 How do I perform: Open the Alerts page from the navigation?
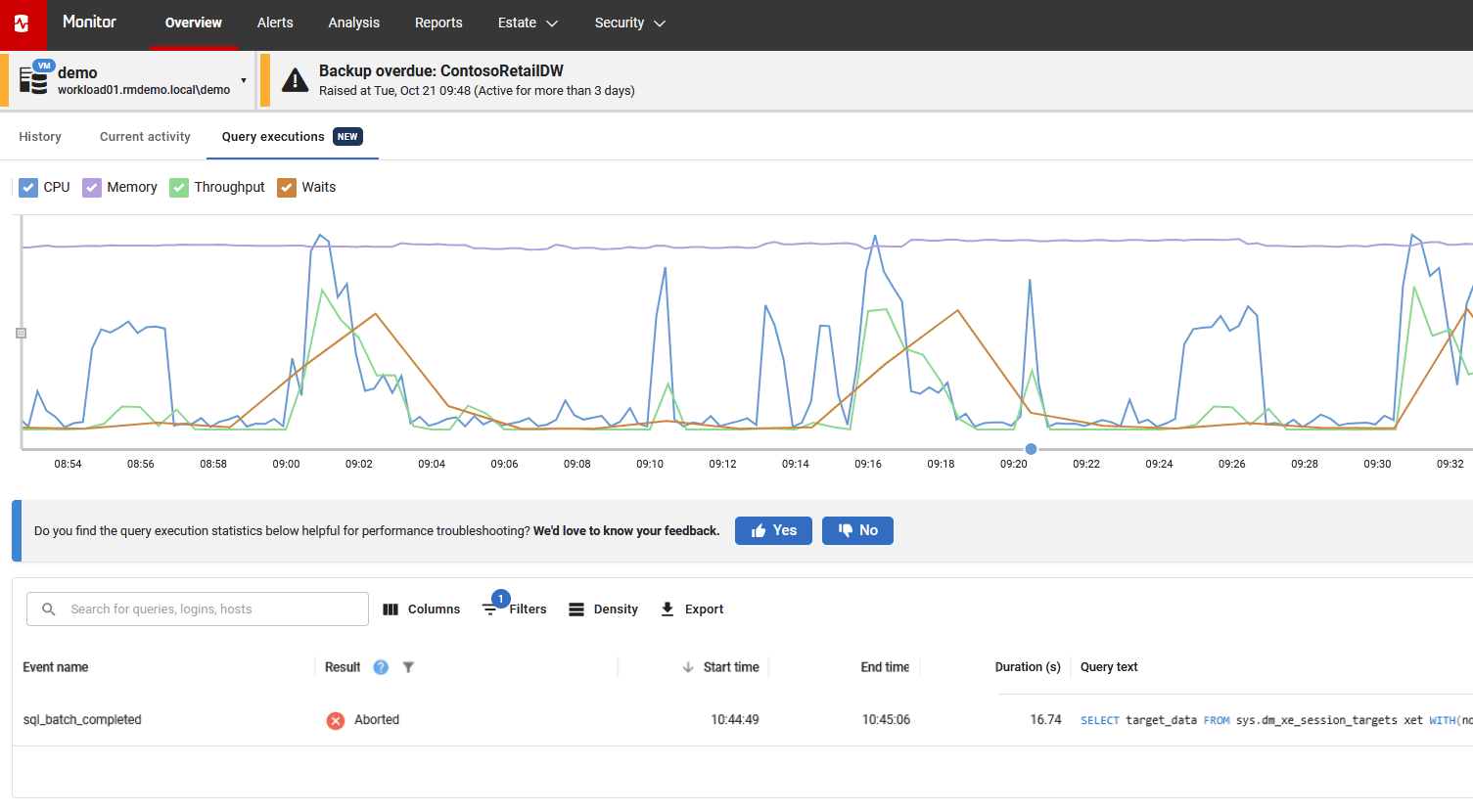click(275, 23)
